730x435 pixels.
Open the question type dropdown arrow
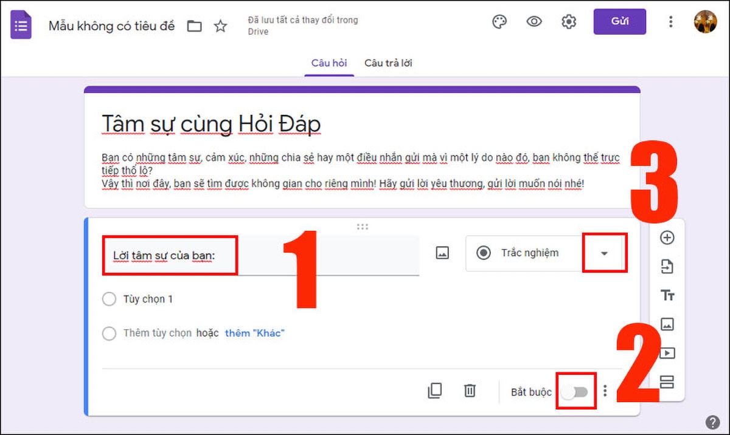pos(603,253)
